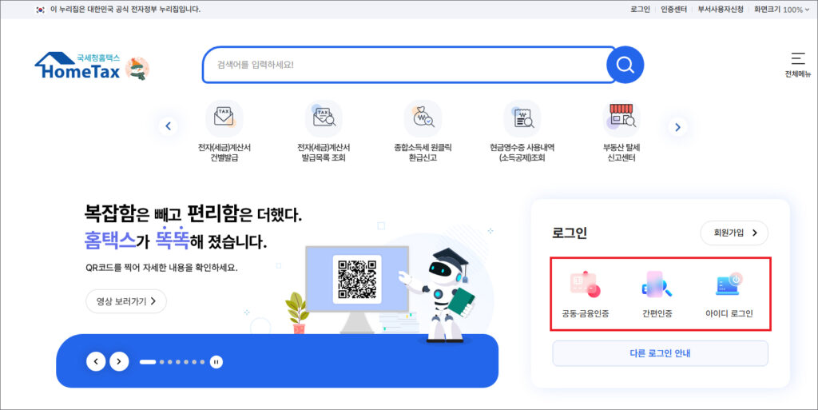Image resolution: width=818 pixels, height=410 pixels.
Task: Show next quick menu icons with right chevron
Action: 677,127
